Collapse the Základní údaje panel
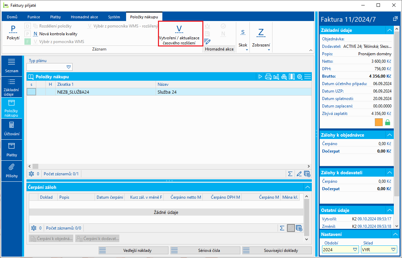Viewport: 402px width, 258px height. point(389,30)
